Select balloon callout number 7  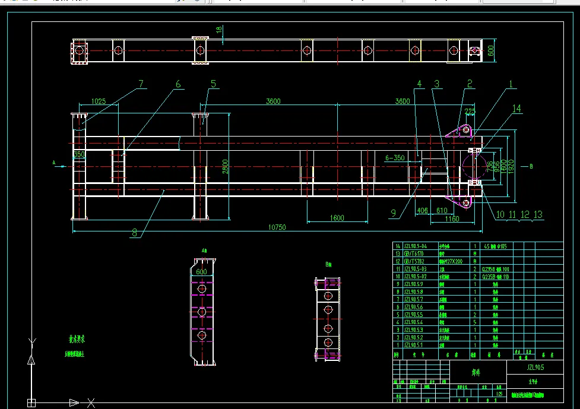(x=141, y=84)
